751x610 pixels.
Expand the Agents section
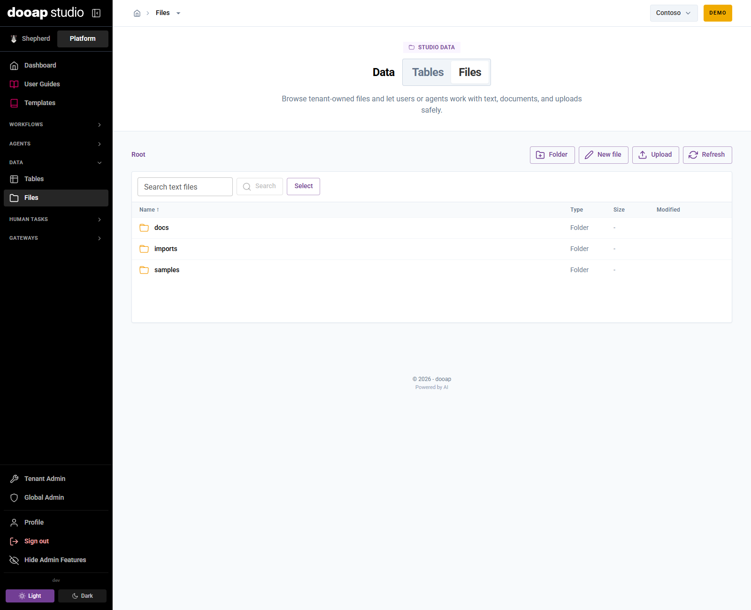coord(56,144)
